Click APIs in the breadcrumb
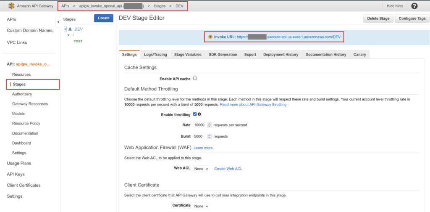 [x=65, y=6]
